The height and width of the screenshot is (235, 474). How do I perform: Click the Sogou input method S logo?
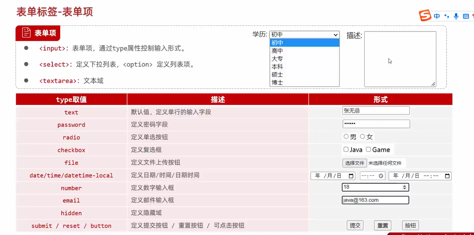[425, 16]
